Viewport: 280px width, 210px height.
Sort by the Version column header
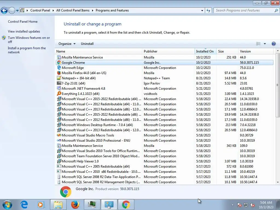(x=256, y=51)
